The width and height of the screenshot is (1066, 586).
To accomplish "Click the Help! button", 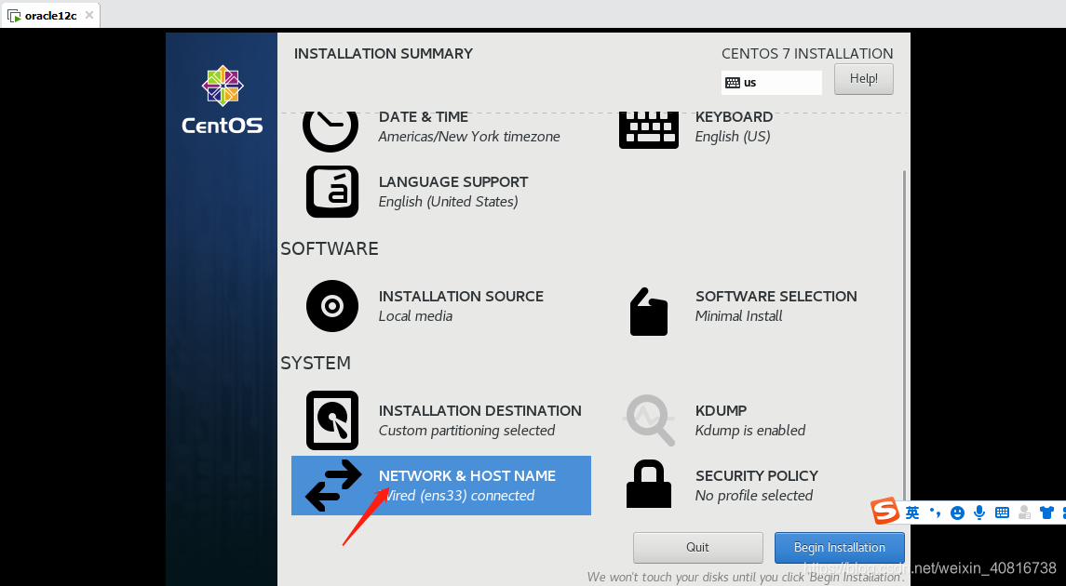I will coord(863,79).
